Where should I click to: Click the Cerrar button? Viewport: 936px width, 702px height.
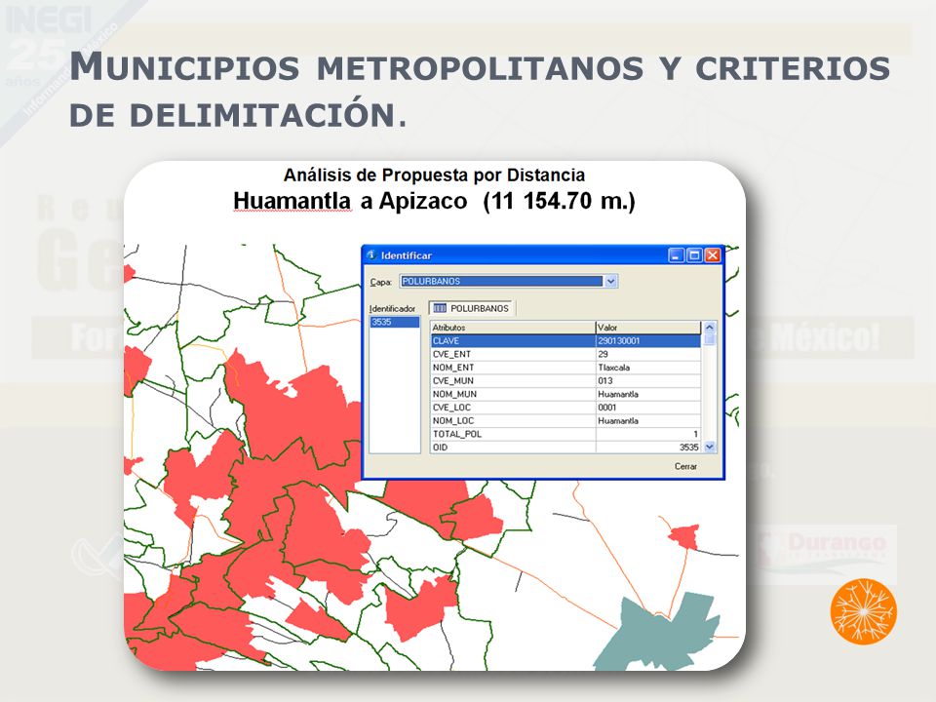(x=685, y=466)
